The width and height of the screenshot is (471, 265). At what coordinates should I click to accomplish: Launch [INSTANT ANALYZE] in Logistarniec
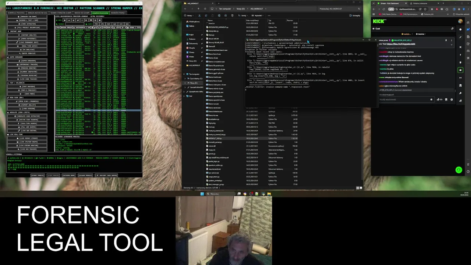point(27,35)
